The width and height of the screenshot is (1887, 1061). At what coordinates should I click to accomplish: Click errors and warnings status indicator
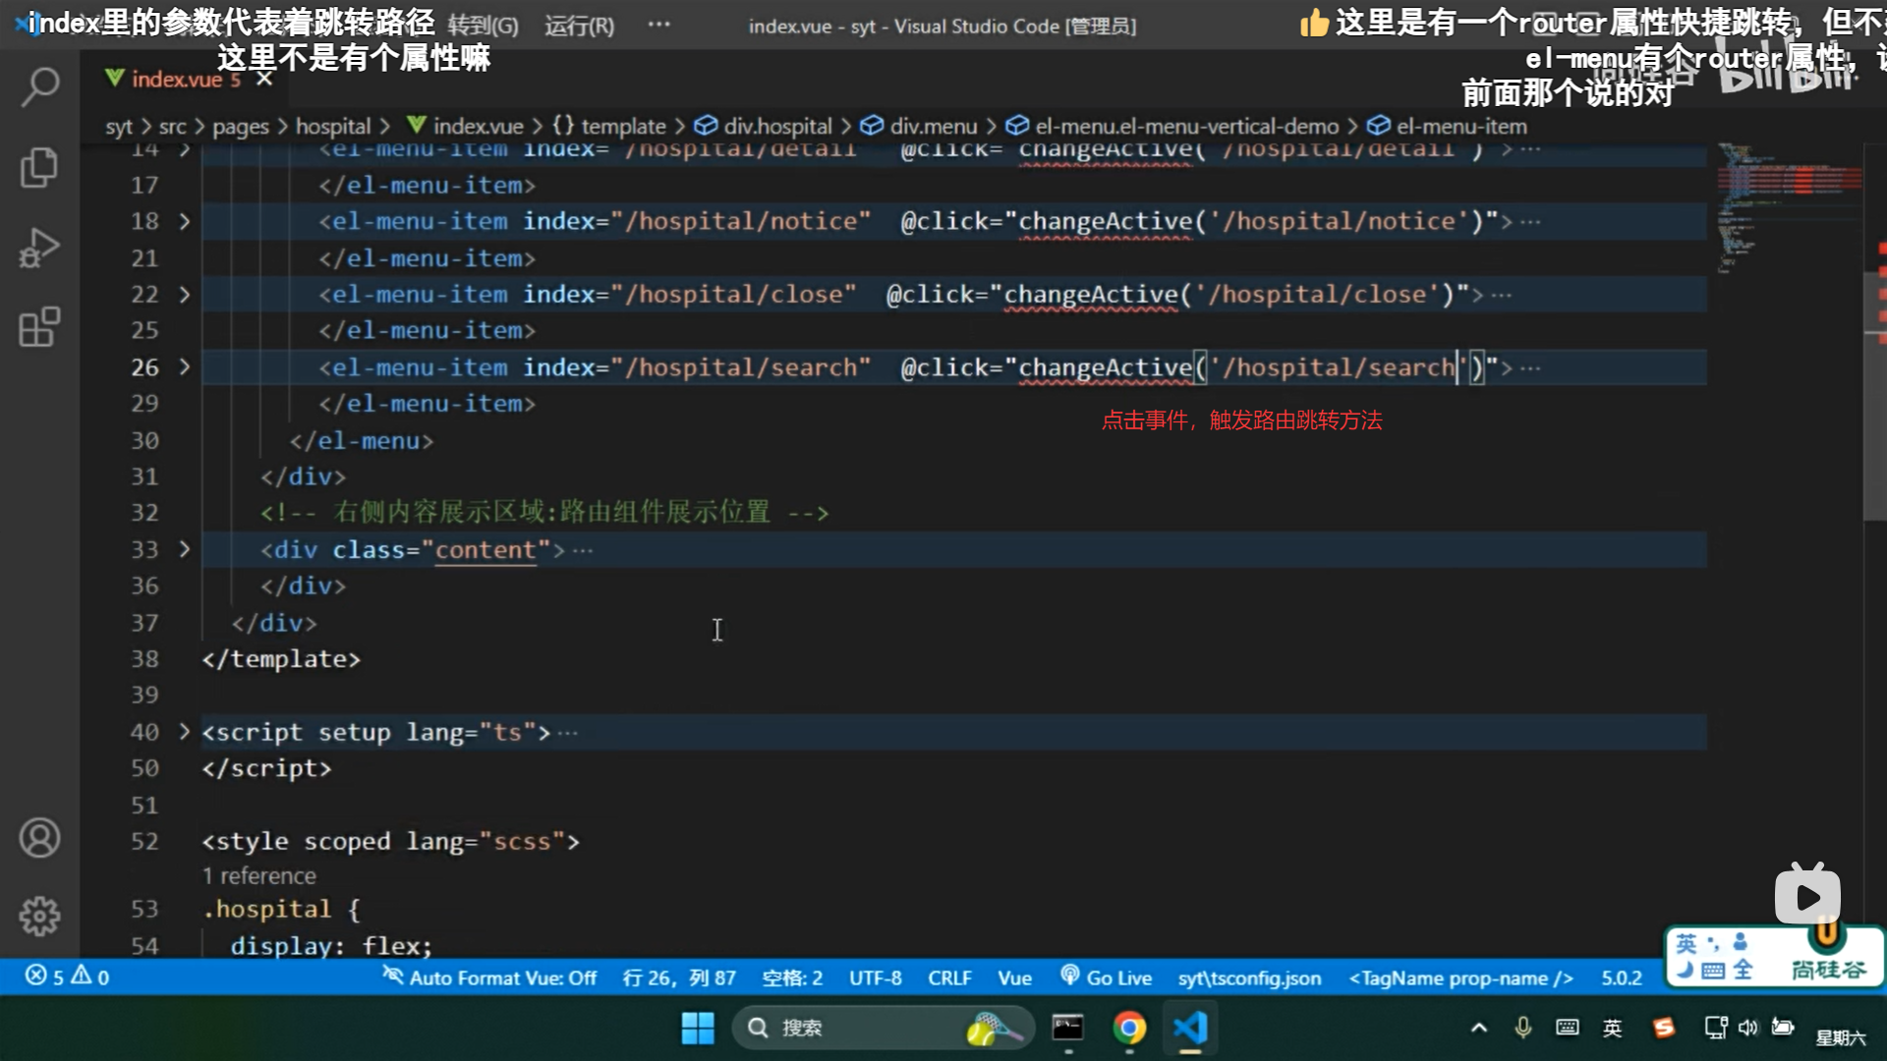point(67,977)
